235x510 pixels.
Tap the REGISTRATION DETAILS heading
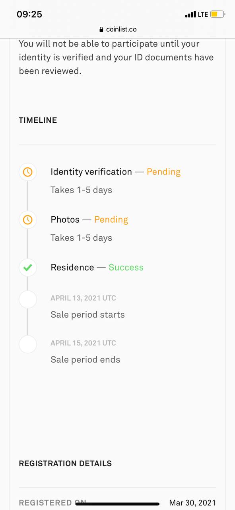tap(65, 463)
